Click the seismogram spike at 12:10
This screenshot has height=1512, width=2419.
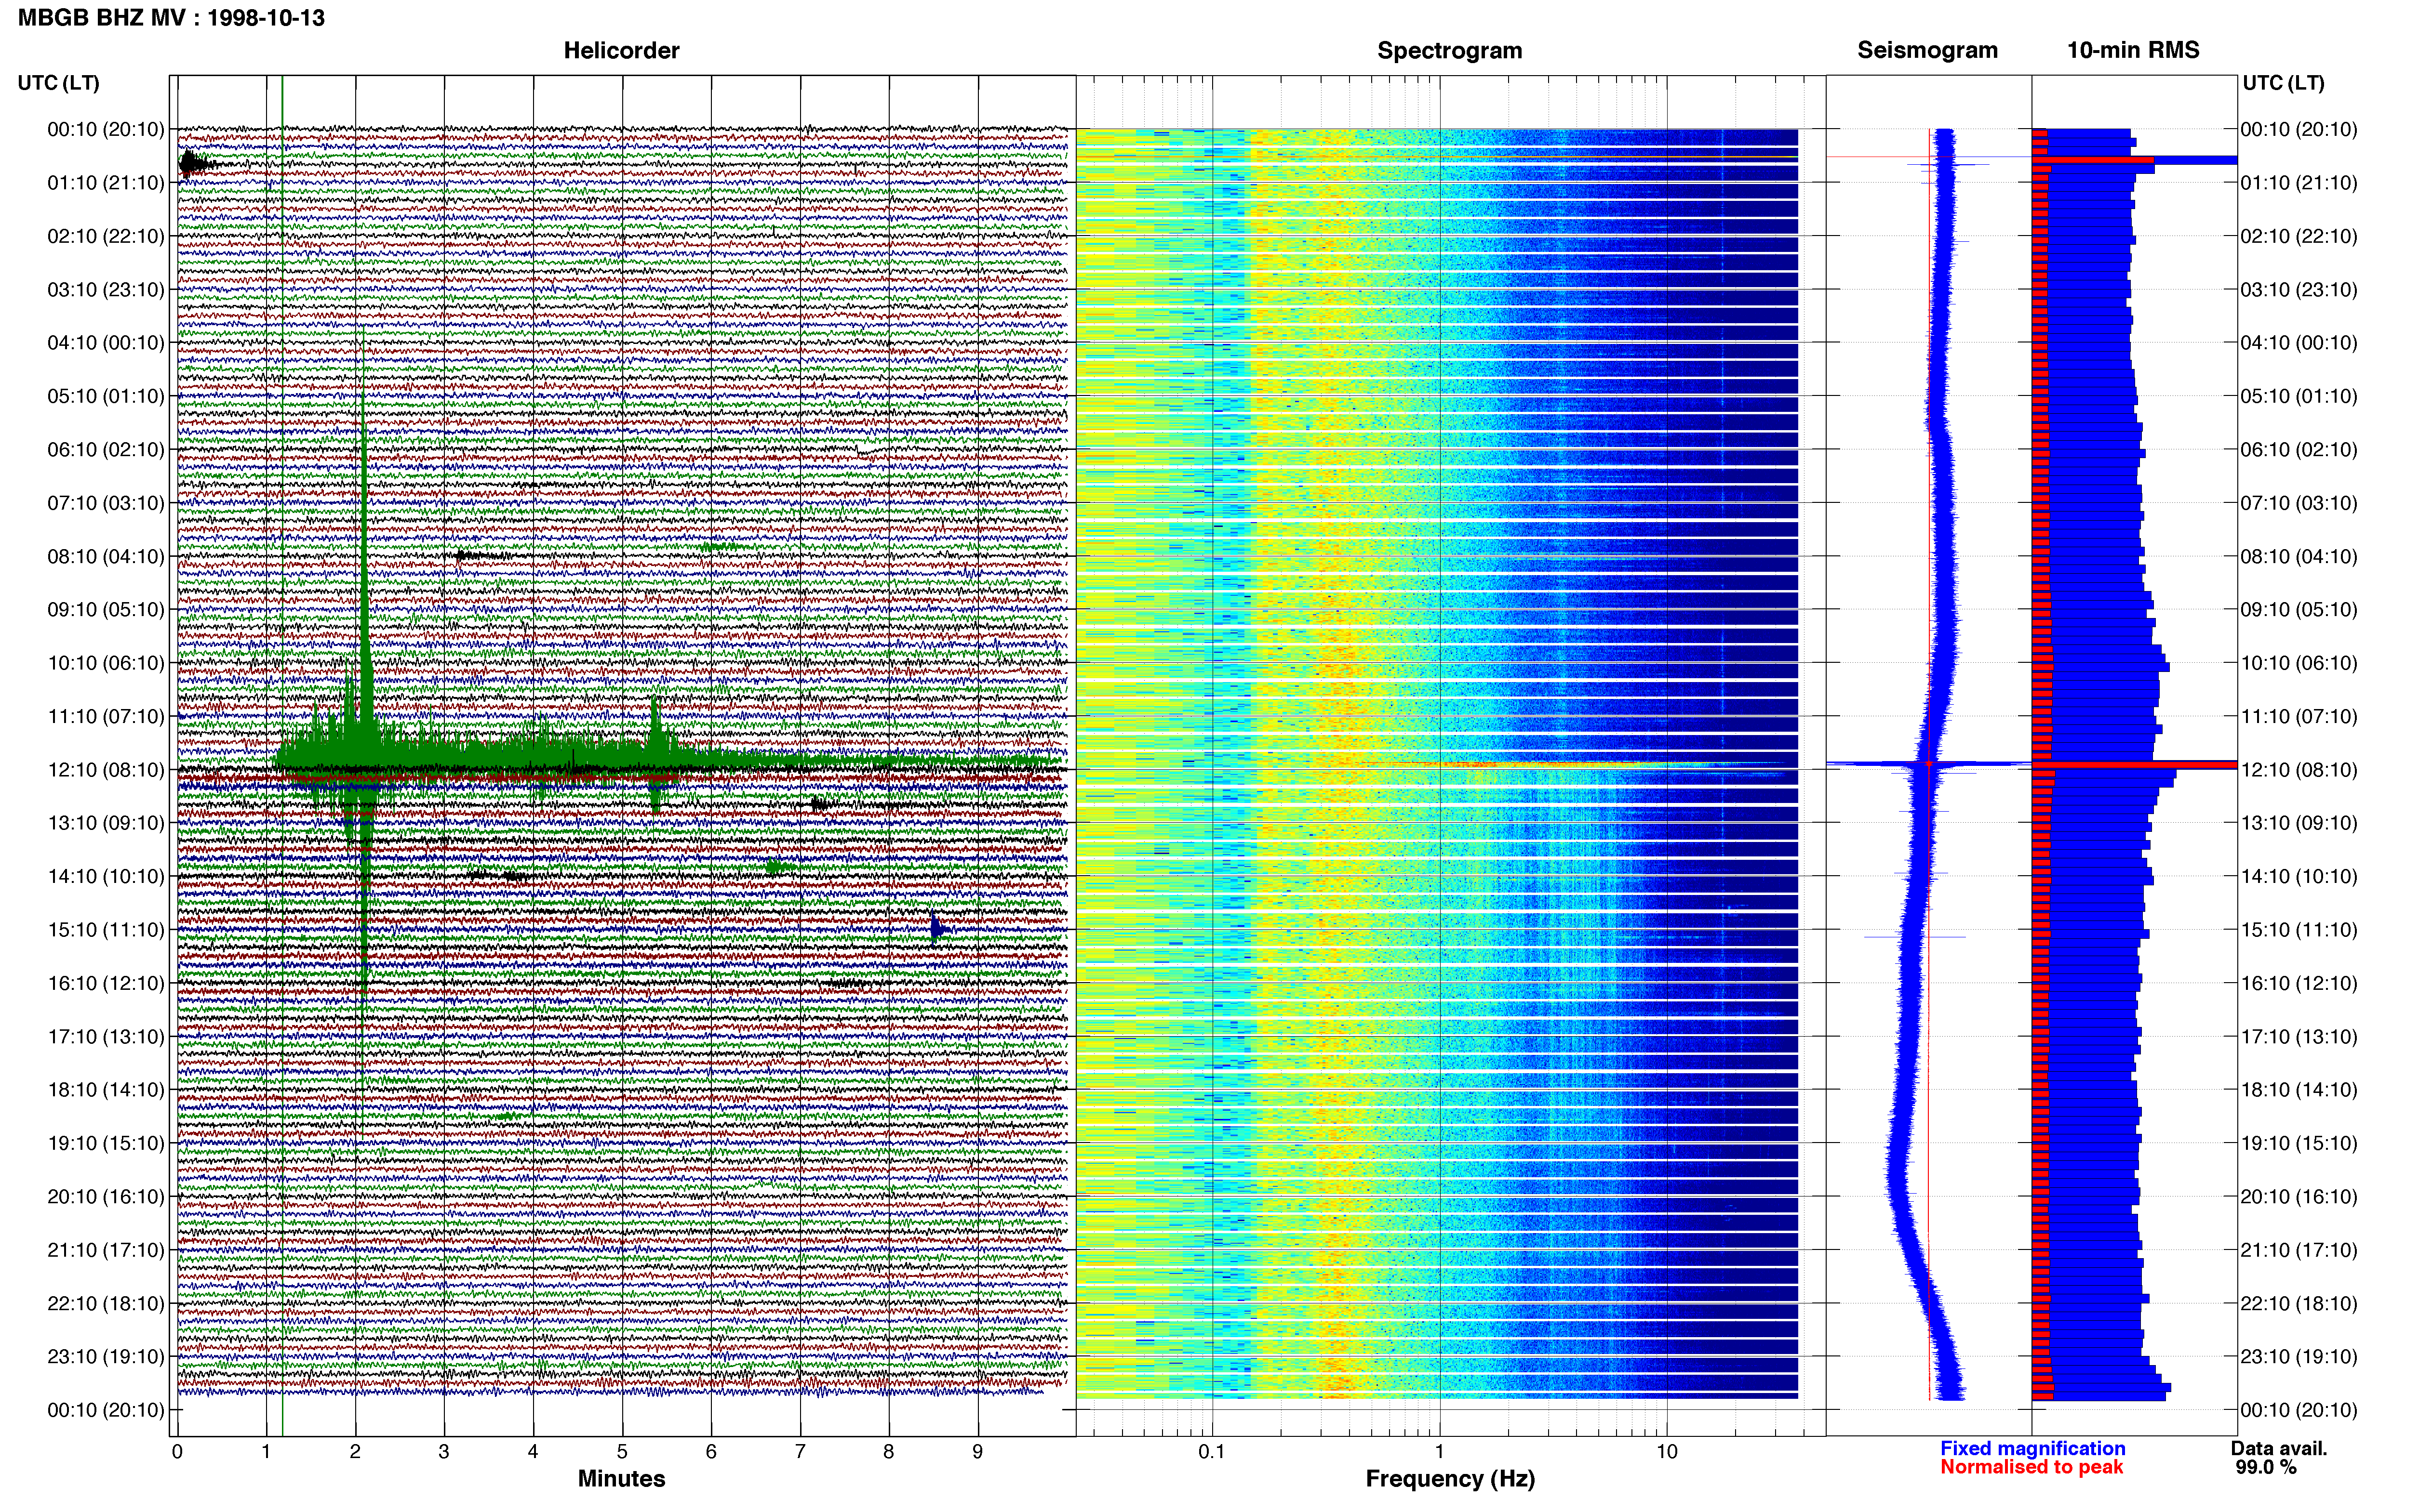pos(1929,764)
